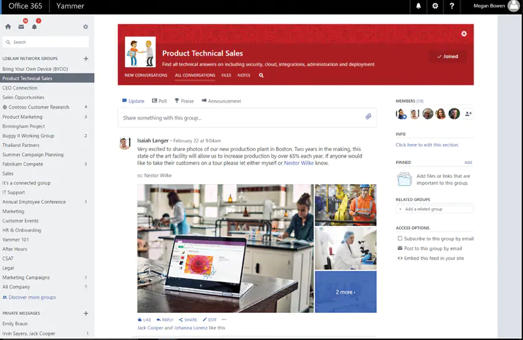Start new private message with plus icon
Viewport: 523px width, 340px height.
coord(86,314)
